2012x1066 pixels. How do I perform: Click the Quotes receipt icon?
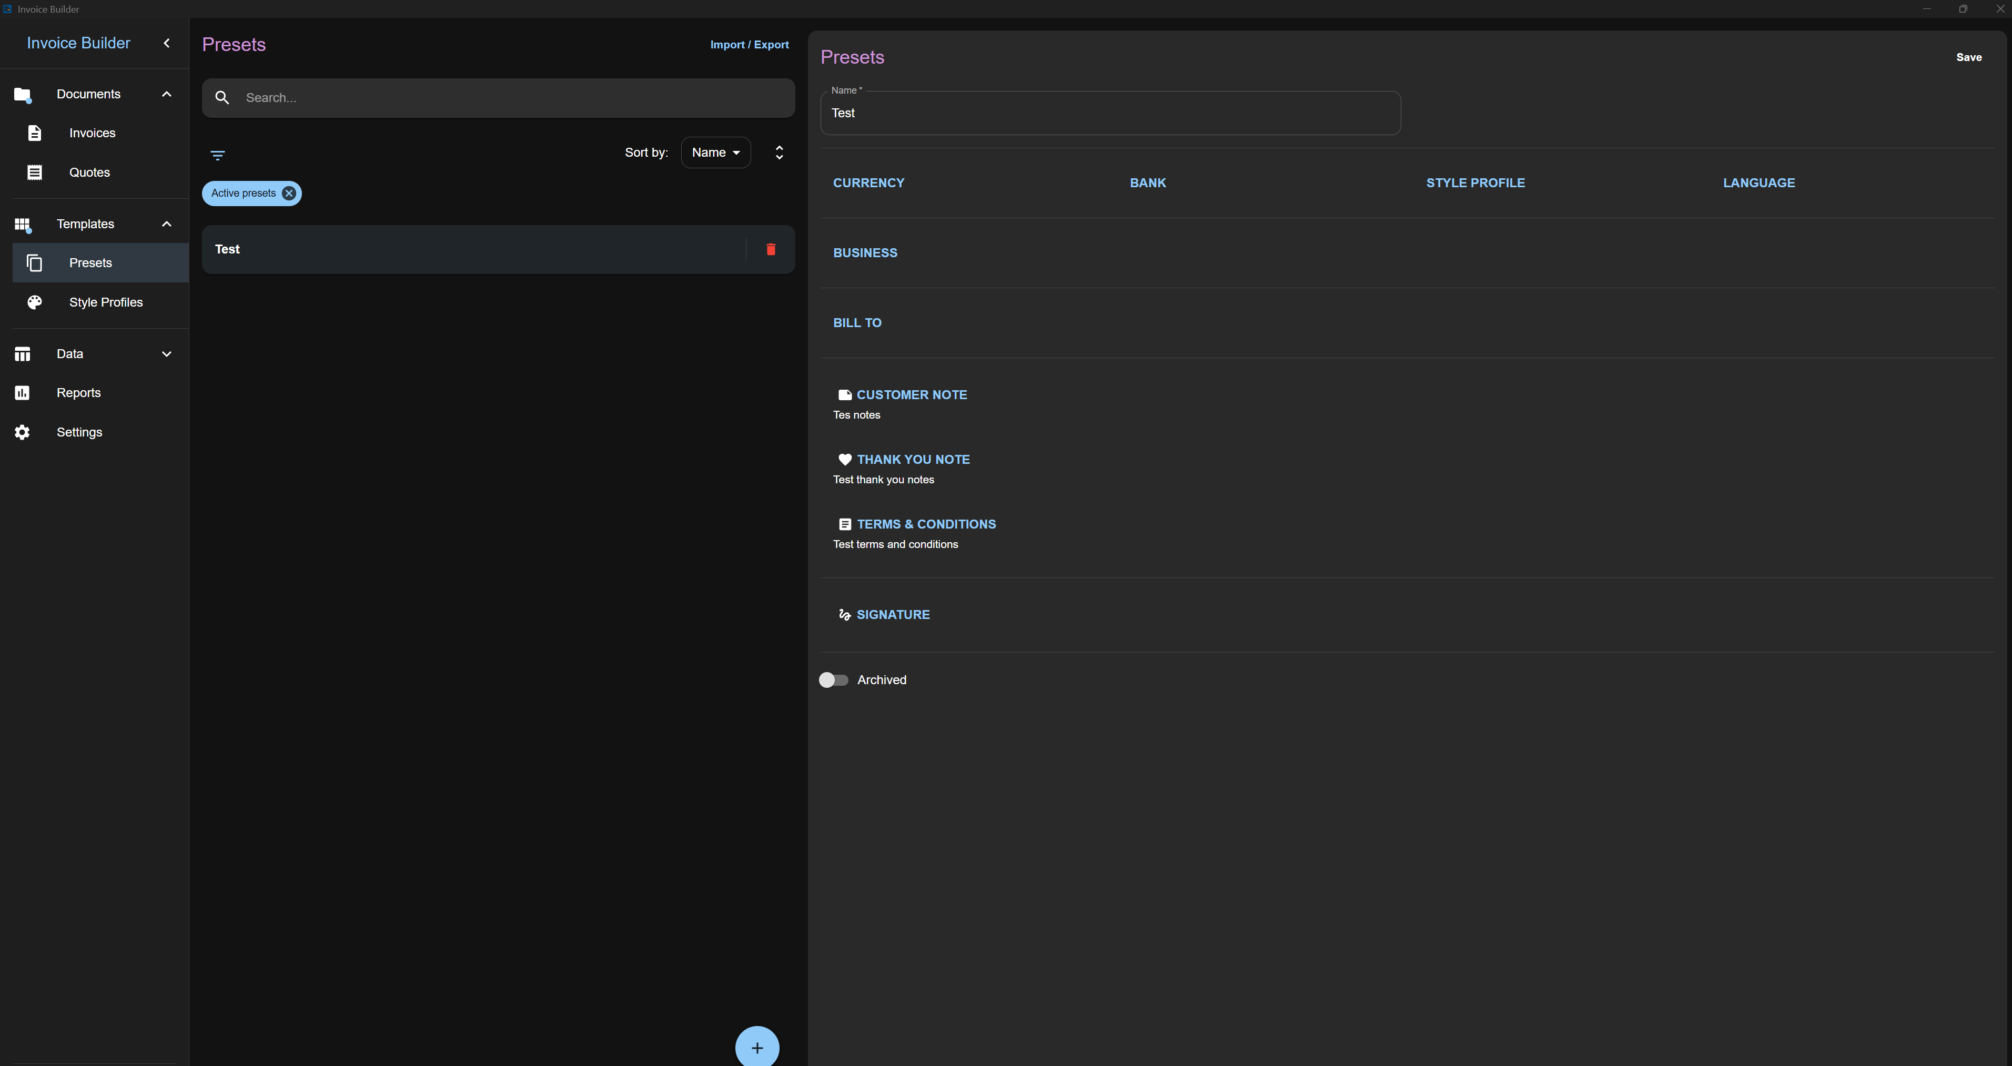(x=34, y=172)
